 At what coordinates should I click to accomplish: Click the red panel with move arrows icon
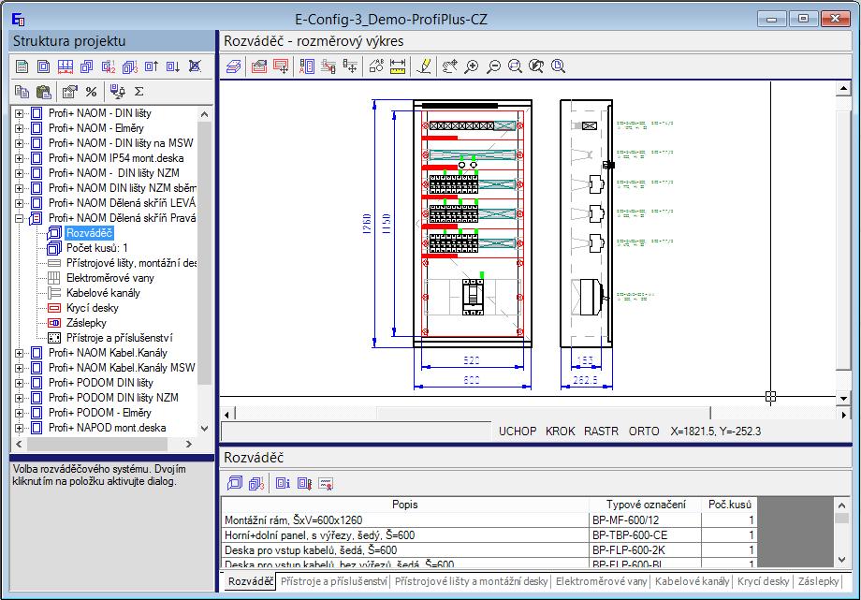281,67
